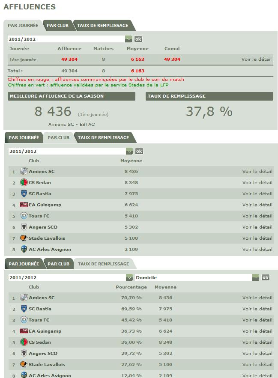Image resolution: width=278 pixels, height=378 pixels.
Task: Click the Tours FC crest ranked 5th
Action: [x=24, y=216]
